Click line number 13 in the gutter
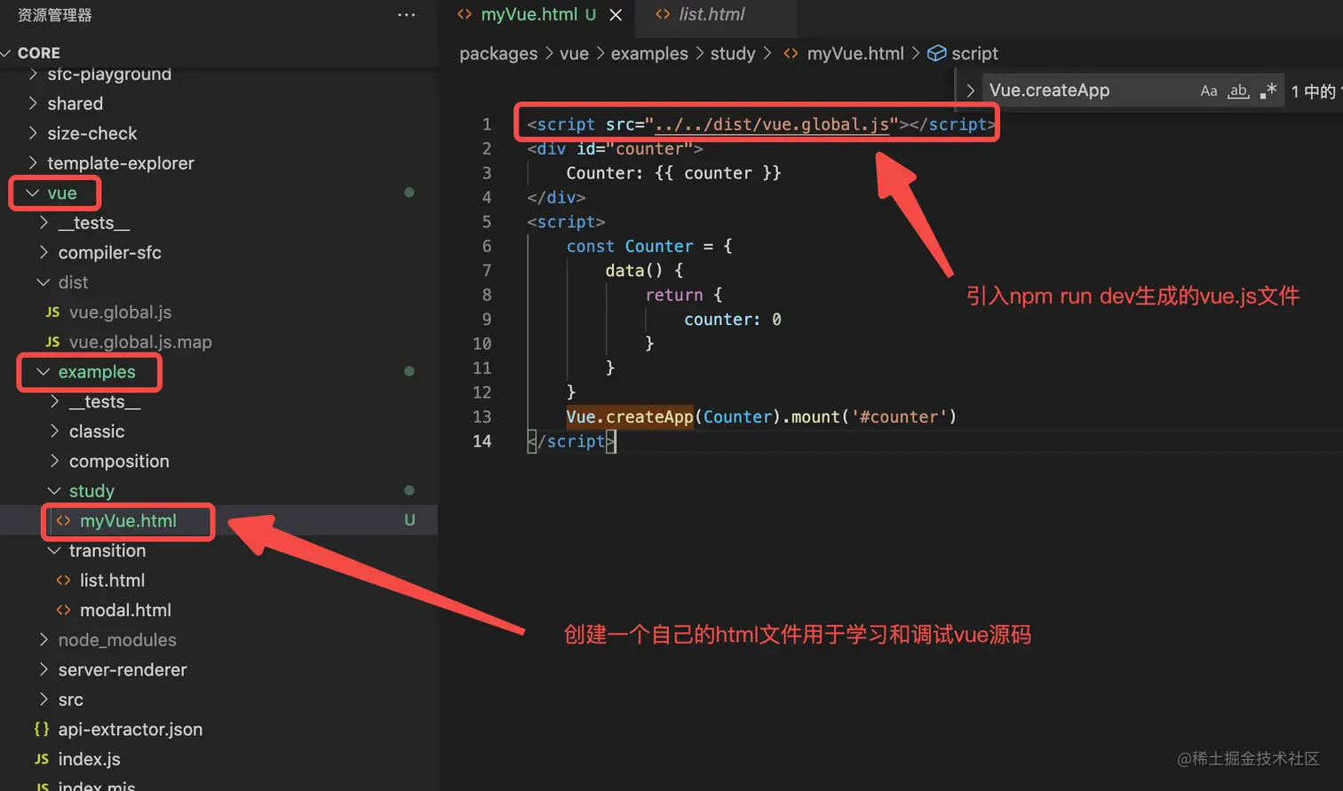 tap(481, 417)
